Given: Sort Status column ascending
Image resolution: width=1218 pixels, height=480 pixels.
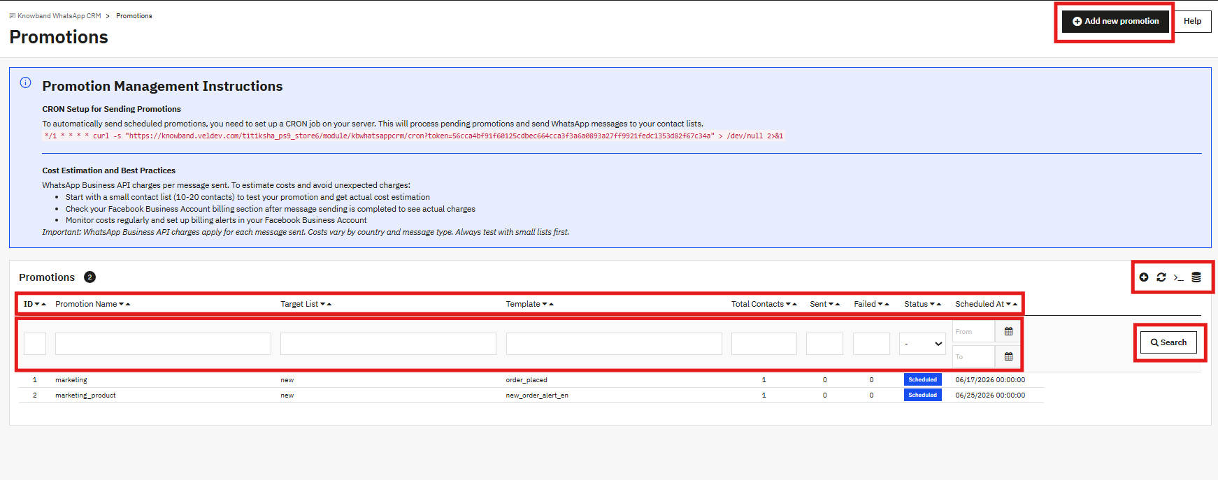Looking at the screenshot, I should (939, 304).
